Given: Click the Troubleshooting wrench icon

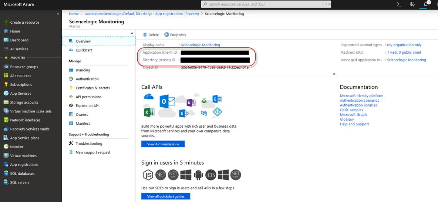Looking at the screenshot, I should (71, 143).
